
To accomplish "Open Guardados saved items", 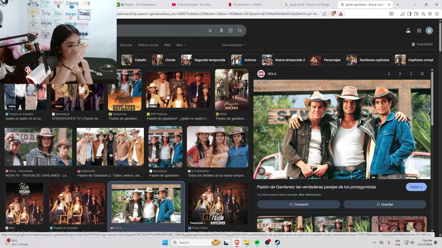I will (x=422, y=44).
